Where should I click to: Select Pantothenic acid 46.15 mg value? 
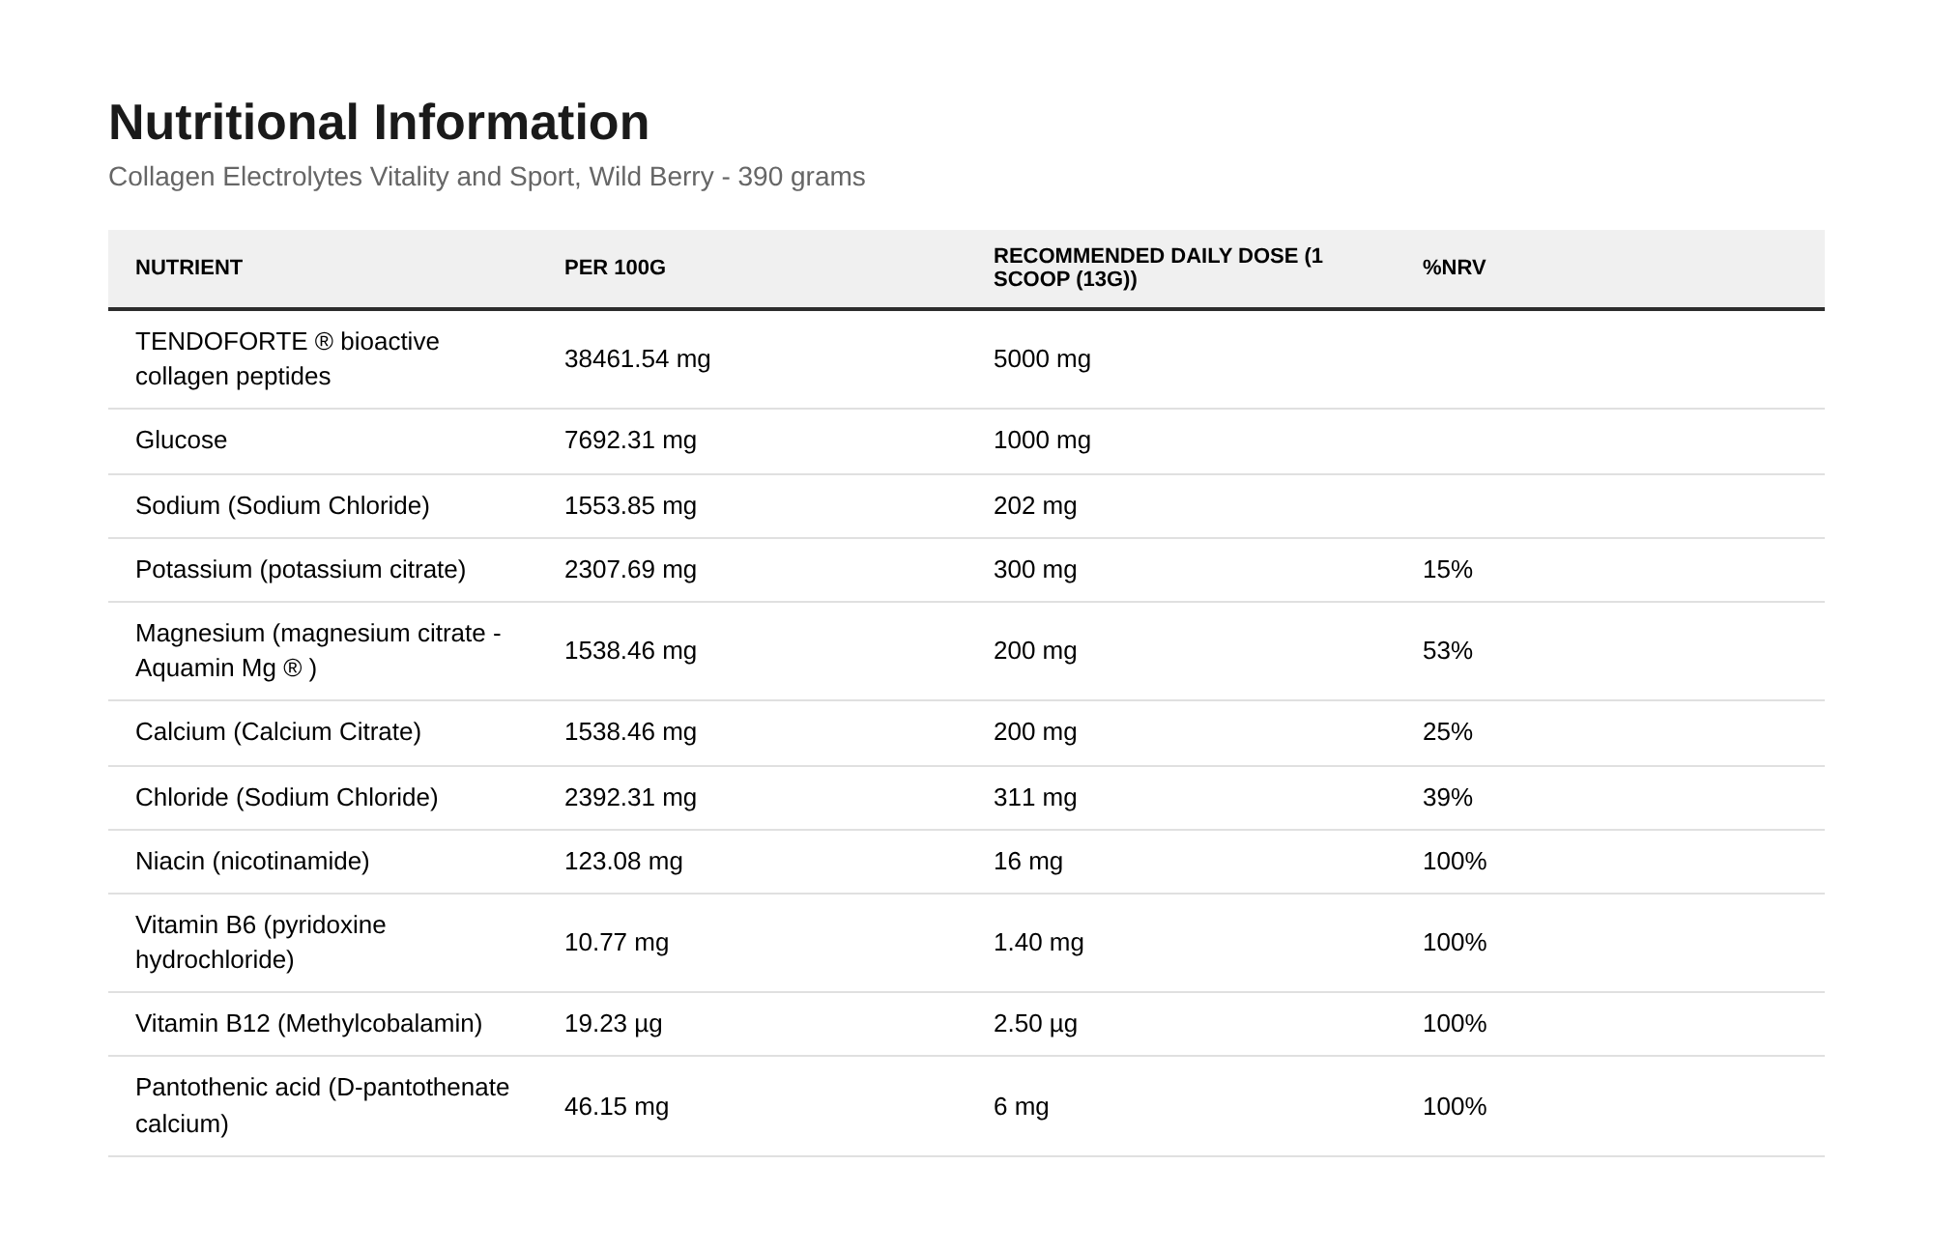click(617, 1107)
